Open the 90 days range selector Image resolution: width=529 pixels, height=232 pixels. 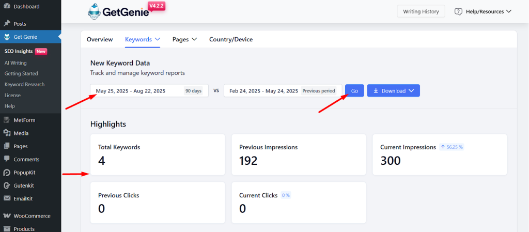(x=193, y=91)
